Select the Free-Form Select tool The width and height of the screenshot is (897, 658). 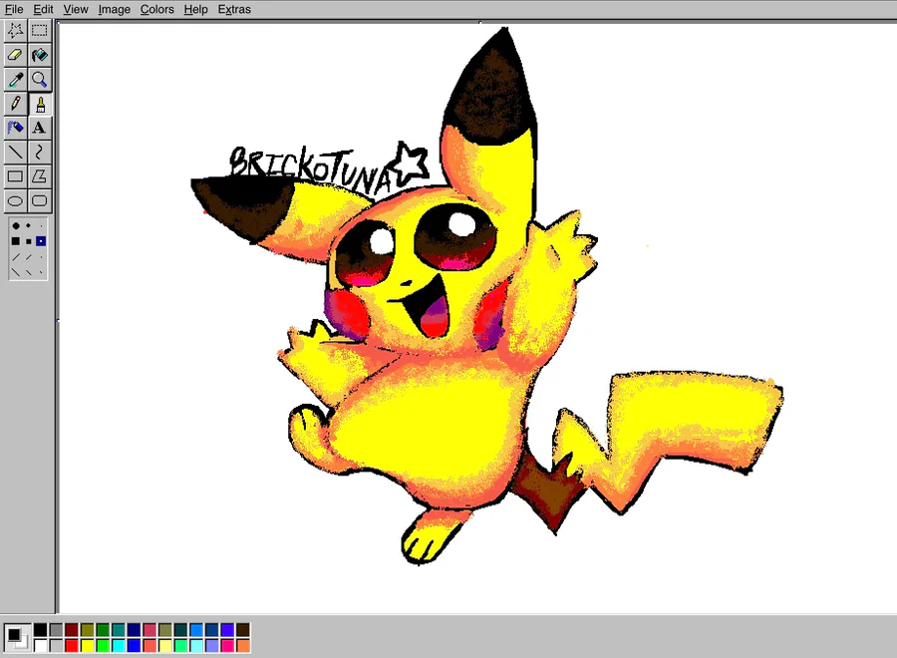tap(15, 30)
